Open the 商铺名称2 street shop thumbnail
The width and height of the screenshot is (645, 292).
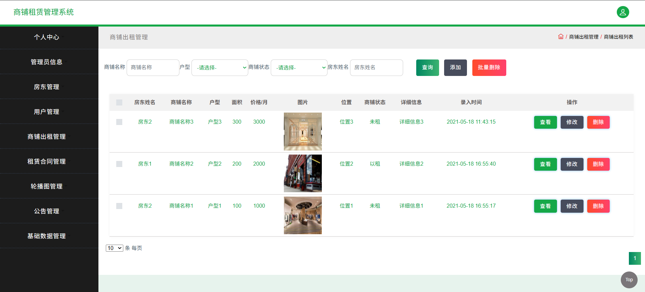click(x=303, y=173)
